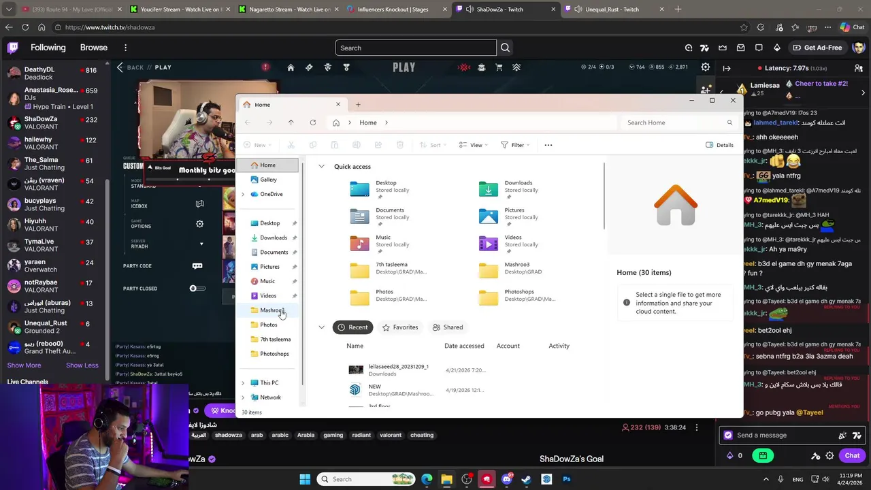Click the Twitch search magnifier button
This screenshot has height=490, width=871.
(505, 48)
